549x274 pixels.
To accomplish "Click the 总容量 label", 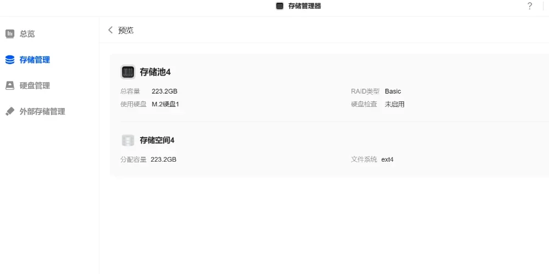I will click(x=130, y=91).
